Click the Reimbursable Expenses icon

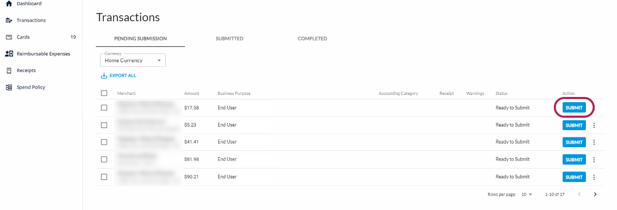[x=9, y=53]
